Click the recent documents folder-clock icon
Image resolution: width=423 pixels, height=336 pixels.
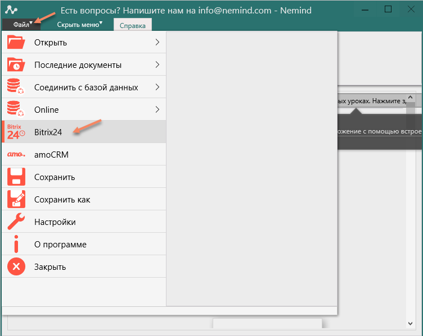pos(16,65)
